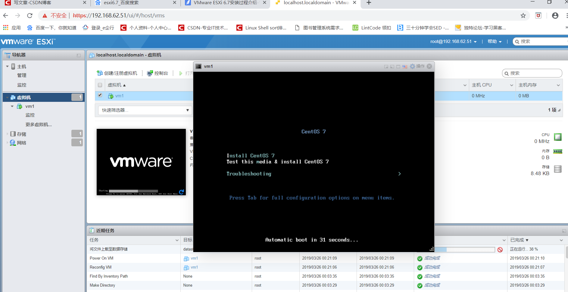Image resolution: width=568 pixels, height=292 pixels.
Task: Click the full-size window icon in vm1 console title bar
Action: click(398, 66)
